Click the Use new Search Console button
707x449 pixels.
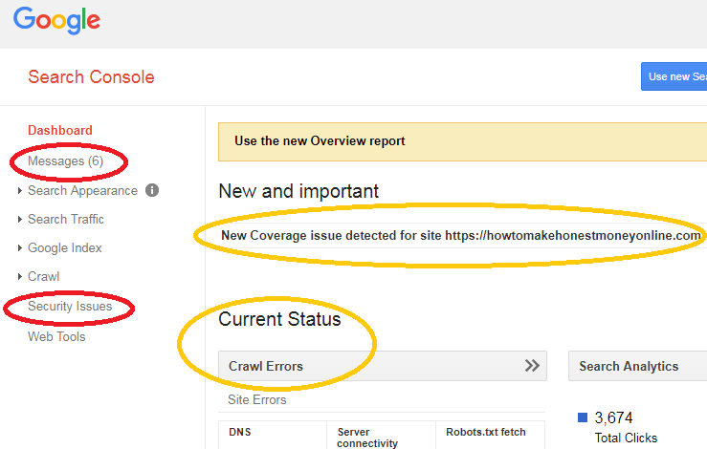pos(674,76)
